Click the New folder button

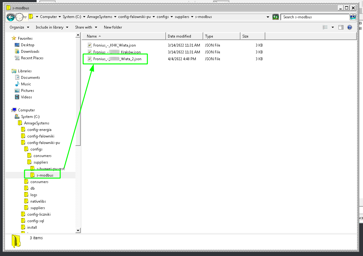[x=113, y=27]
